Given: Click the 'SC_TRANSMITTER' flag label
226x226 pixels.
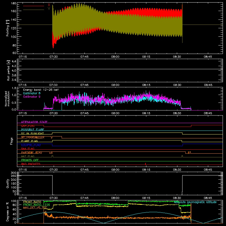Looking at the screenshot, I should 33,137.
